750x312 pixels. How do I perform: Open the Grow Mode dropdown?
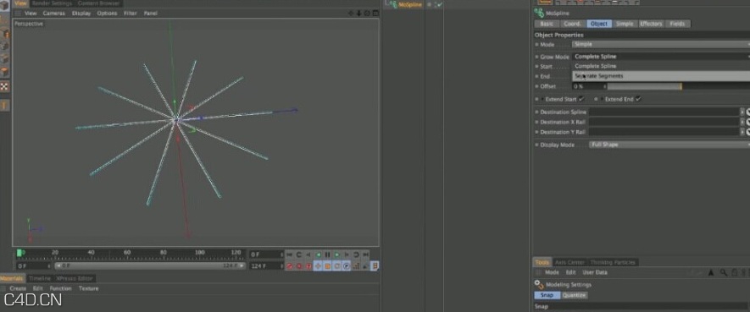click(x=661, y=57)
